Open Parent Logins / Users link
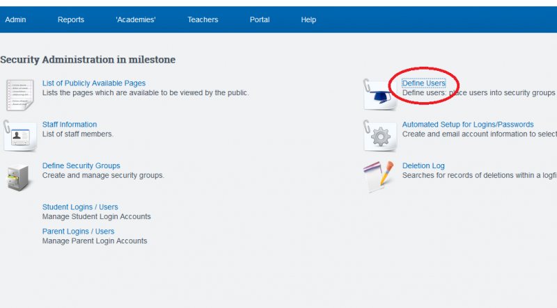This screenshot has width=557, height=308. [x=78, y=232]
